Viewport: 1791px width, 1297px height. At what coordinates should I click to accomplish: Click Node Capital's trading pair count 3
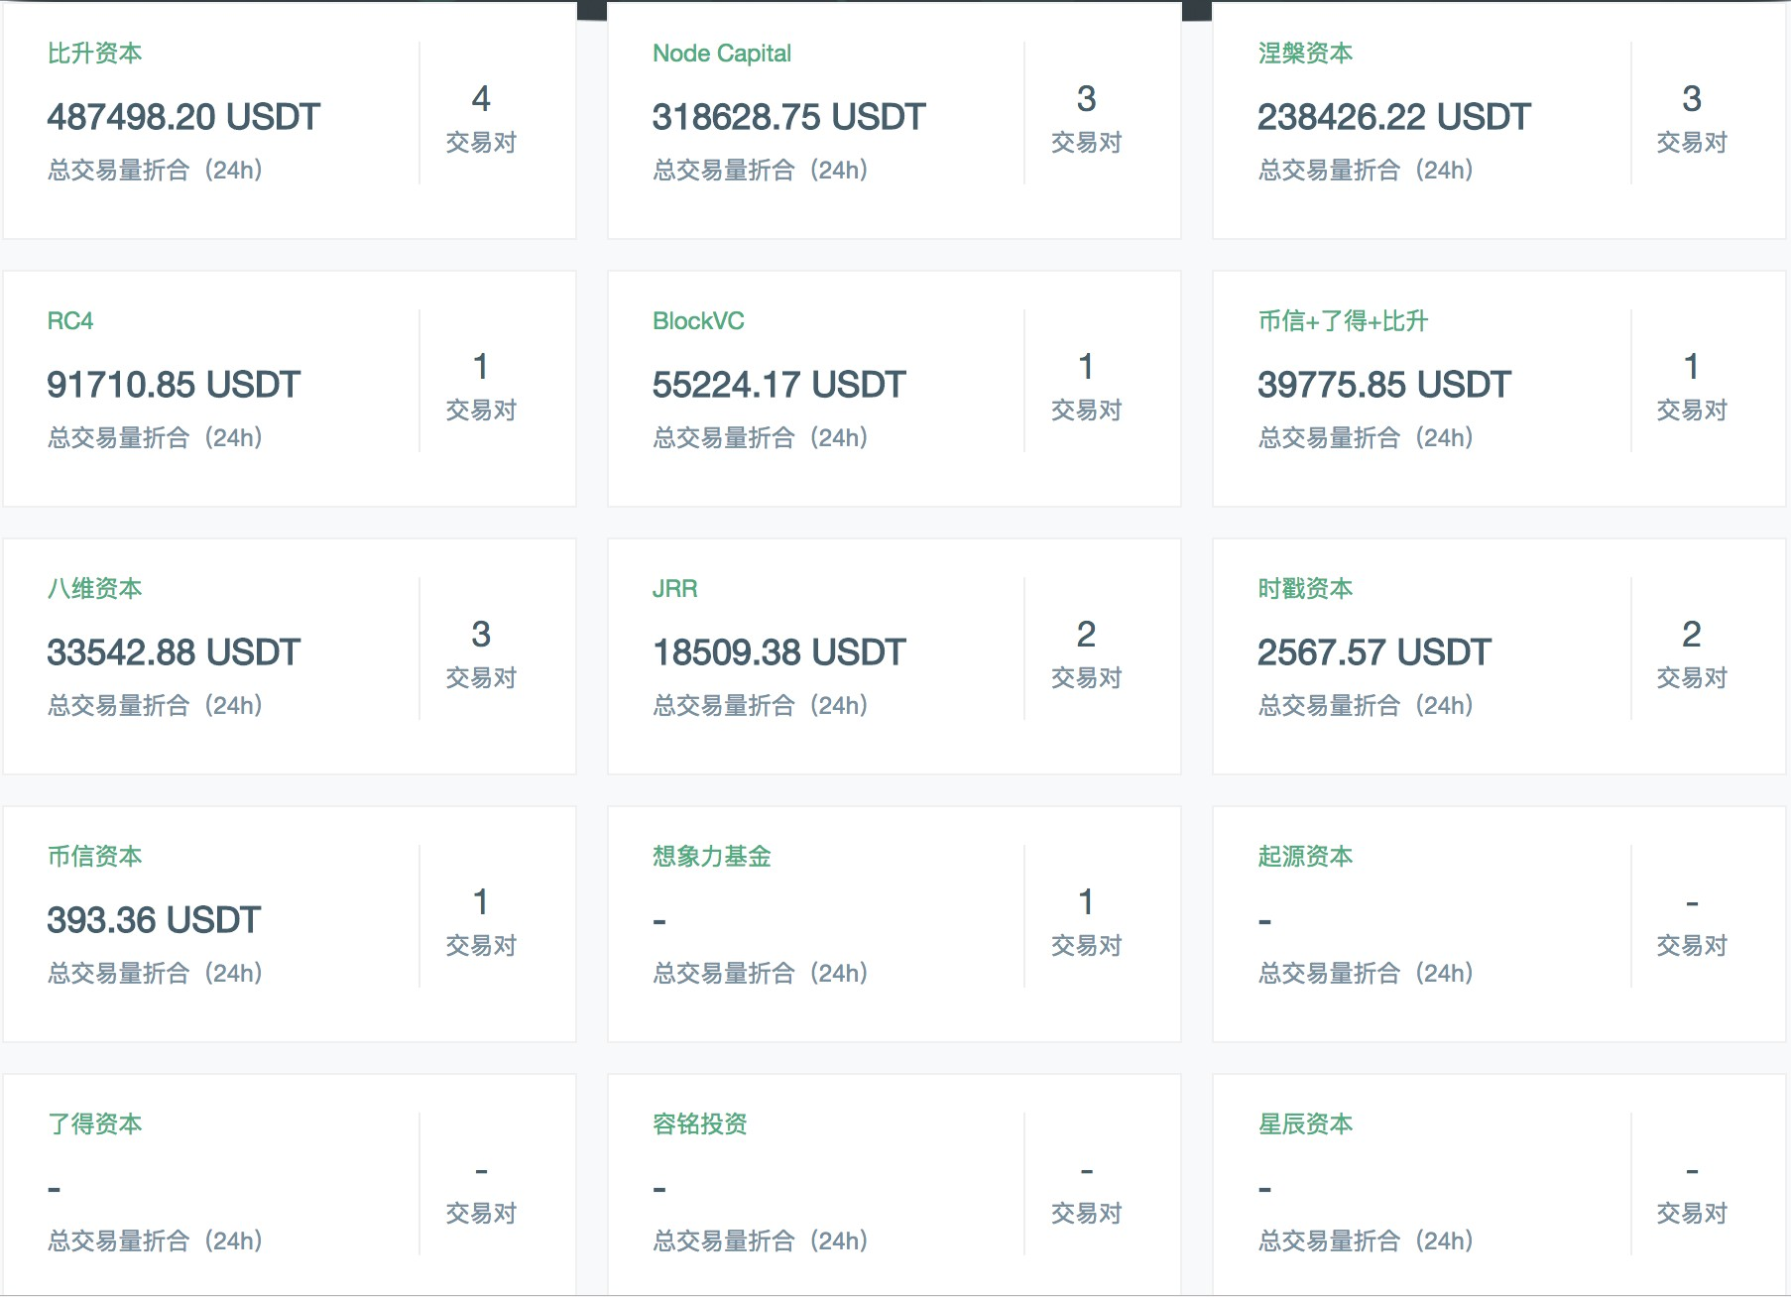pos(1087,99)
